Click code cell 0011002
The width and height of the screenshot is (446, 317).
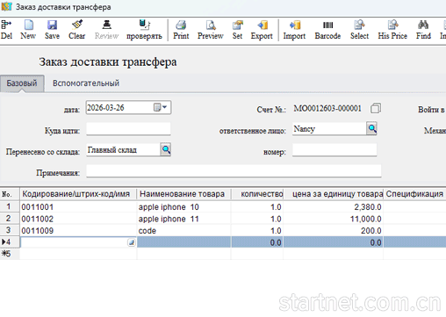[x=78, y=219]
